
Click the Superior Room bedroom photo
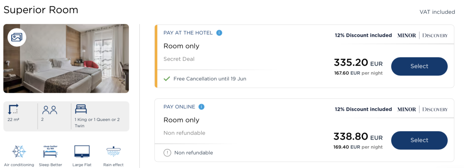click(66, 59)
